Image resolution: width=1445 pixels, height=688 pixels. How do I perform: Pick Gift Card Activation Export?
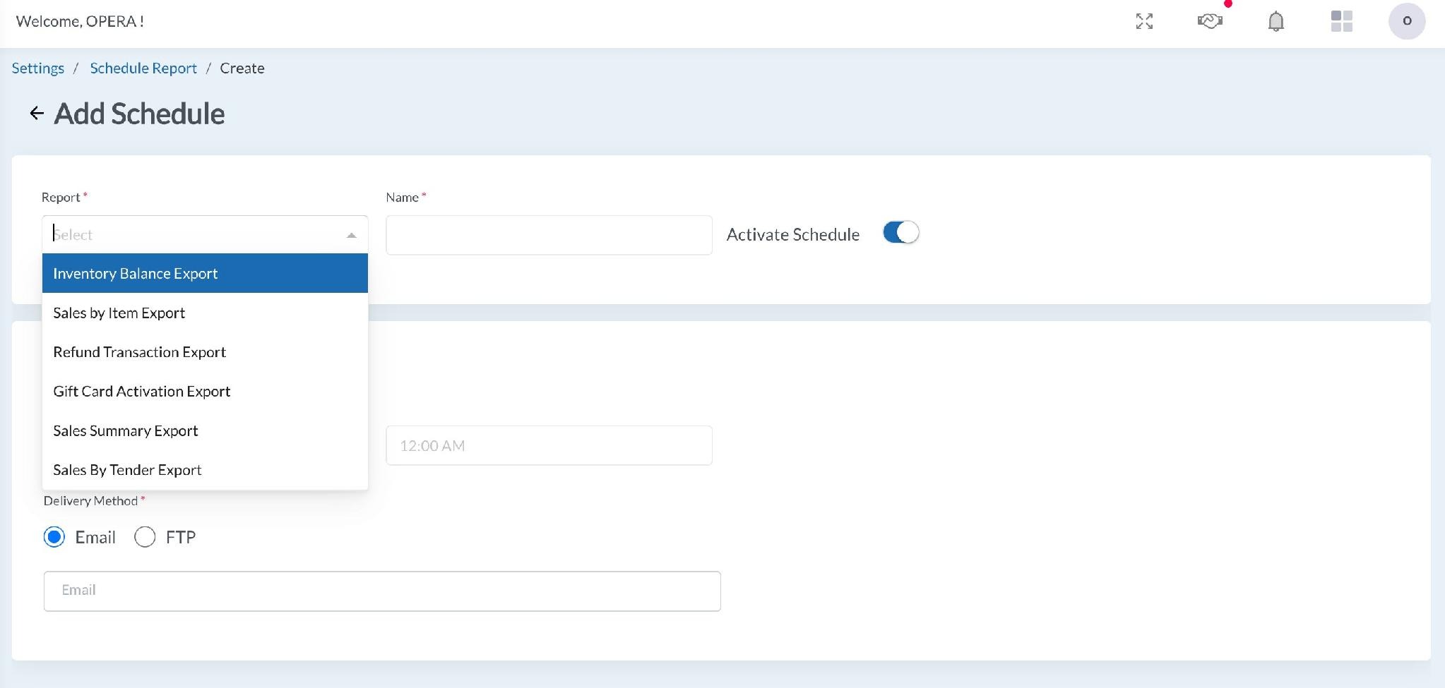pyautogui.click(x=205, y=391)
